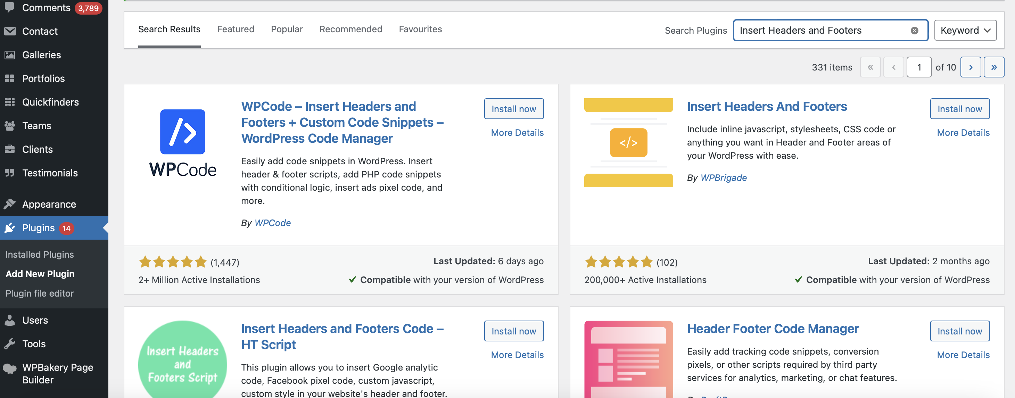
Task: Click the Quickfinders grid icon
Action: tap(10, 102)
